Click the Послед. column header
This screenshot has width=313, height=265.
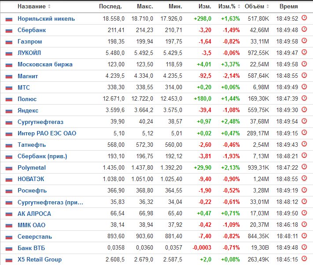110,7
